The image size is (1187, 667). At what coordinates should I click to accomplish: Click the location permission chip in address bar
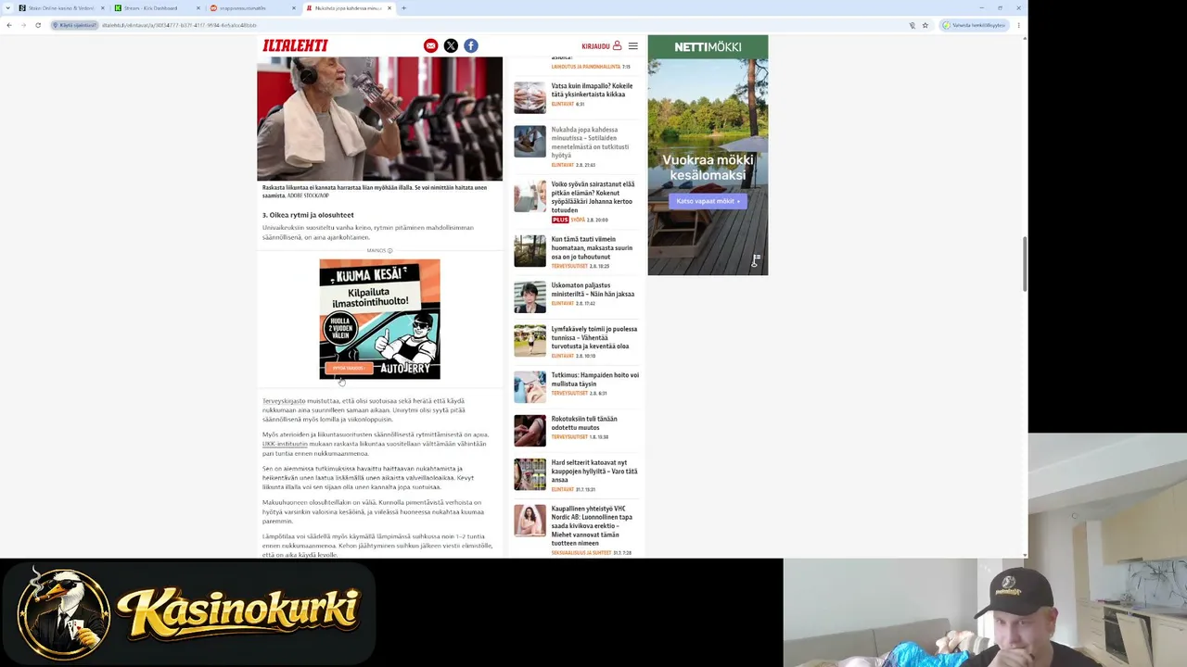[74, 25]
